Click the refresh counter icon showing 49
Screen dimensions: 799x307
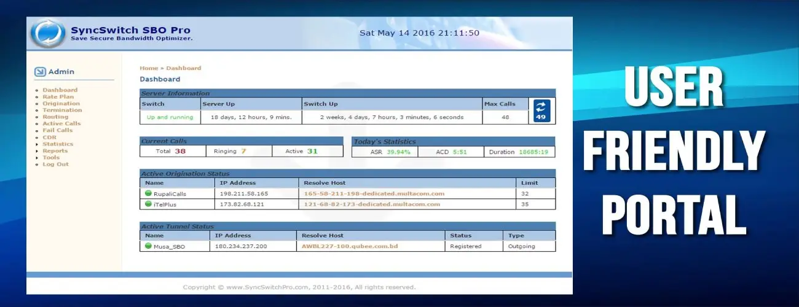[x=541, y=111]
